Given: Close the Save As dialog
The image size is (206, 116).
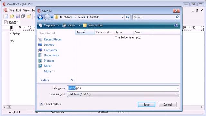Looking at the screenshot, I should point(176,11).
